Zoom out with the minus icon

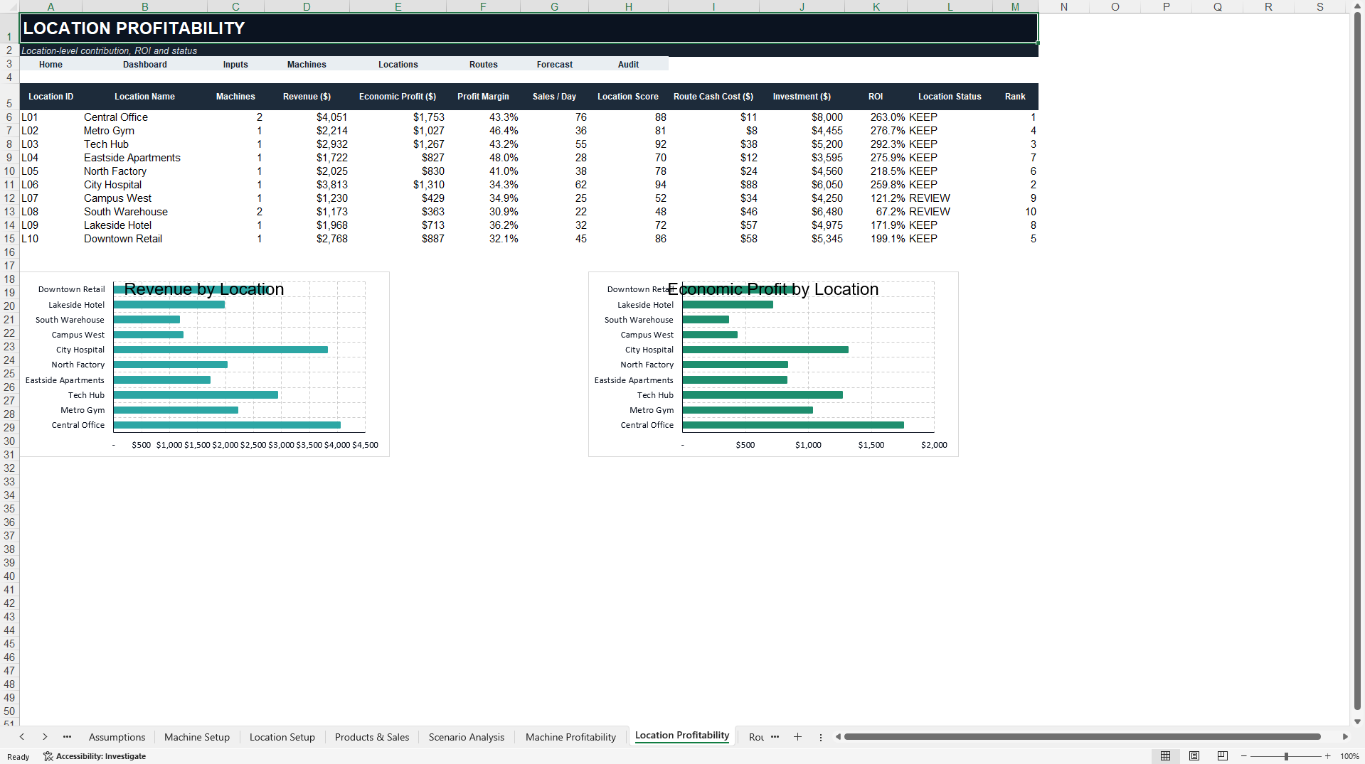(1244, 756)
